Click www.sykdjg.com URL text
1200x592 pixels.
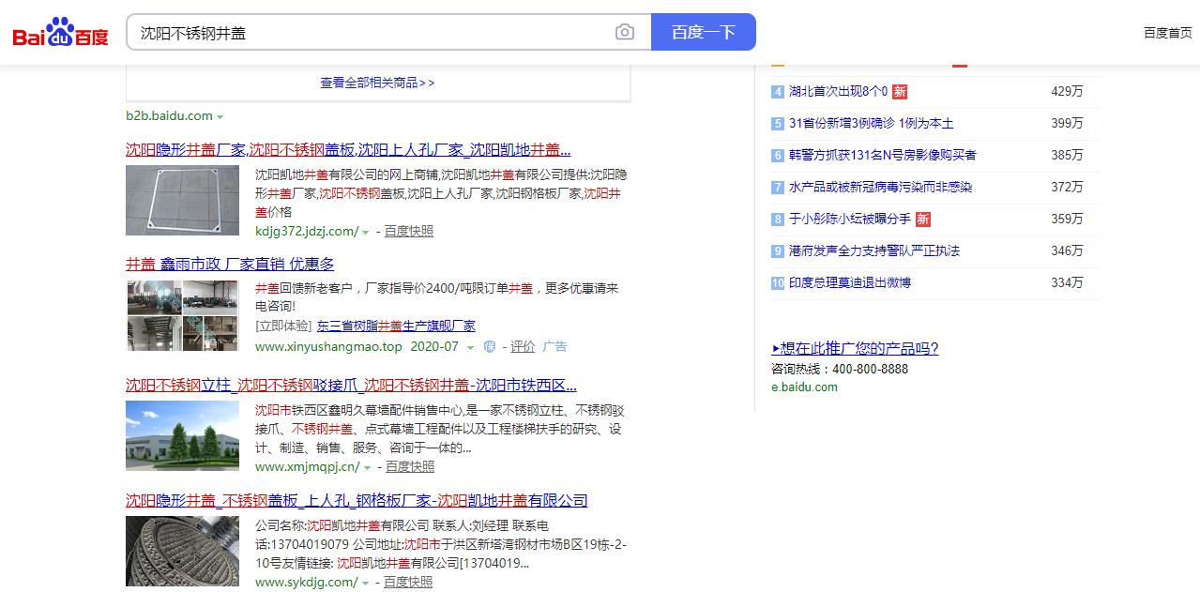coord(306,583)
